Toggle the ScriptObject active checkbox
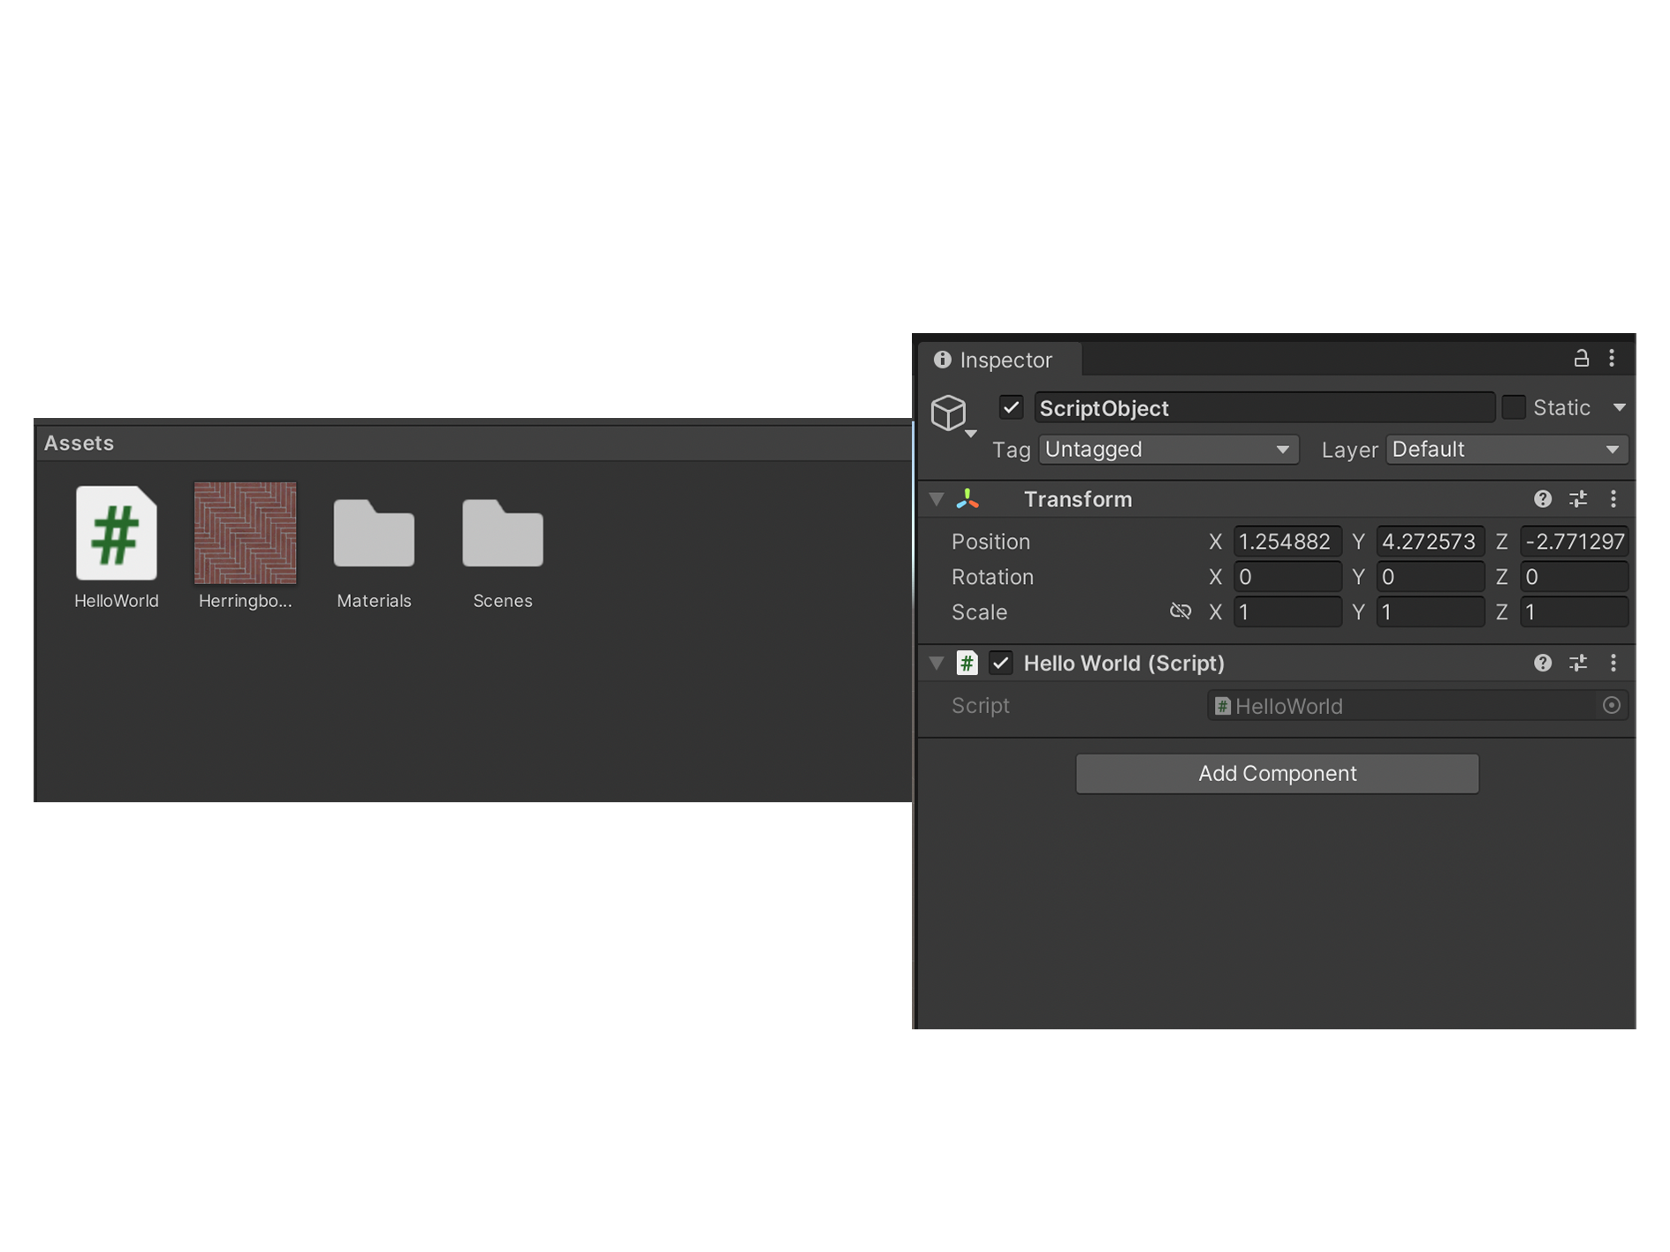The image size is (1670, 1252). coord(1011,407)
